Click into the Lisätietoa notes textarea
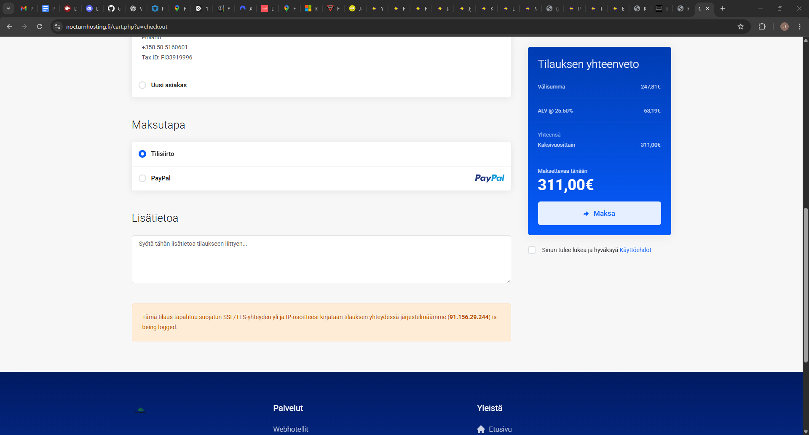Screen dimensions: 809x435 click(321, 259)
